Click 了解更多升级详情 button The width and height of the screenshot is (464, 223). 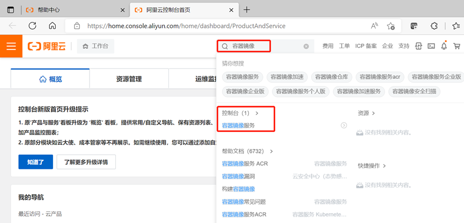click(x=86, y=162)
